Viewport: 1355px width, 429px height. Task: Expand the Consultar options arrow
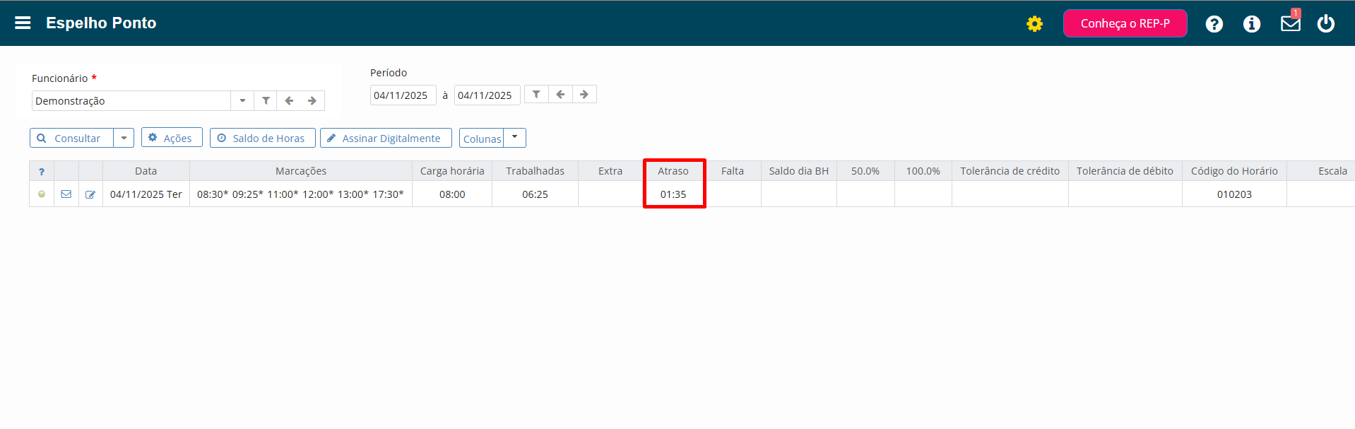tap(124, 138)
